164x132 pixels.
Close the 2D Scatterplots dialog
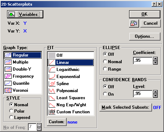(159, 4)
